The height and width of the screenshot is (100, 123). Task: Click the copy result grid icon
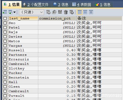(x=11, y=12)
